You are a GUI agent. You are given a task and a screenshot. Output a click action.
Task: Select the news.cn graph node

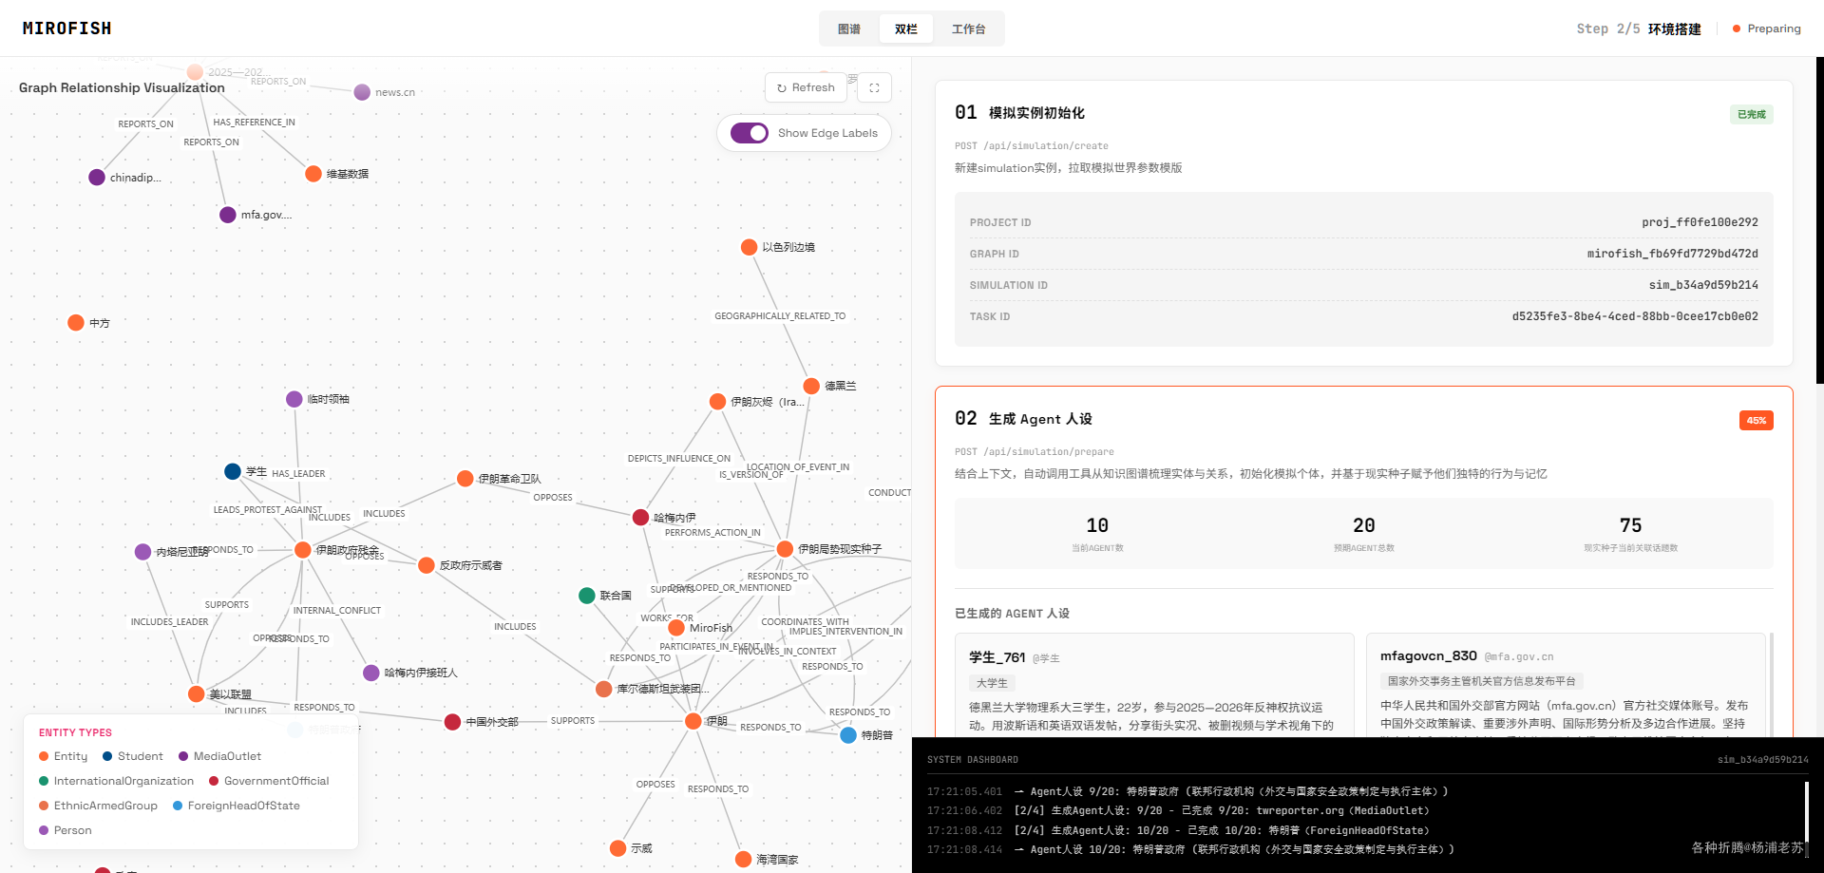(x=362, y=92)
